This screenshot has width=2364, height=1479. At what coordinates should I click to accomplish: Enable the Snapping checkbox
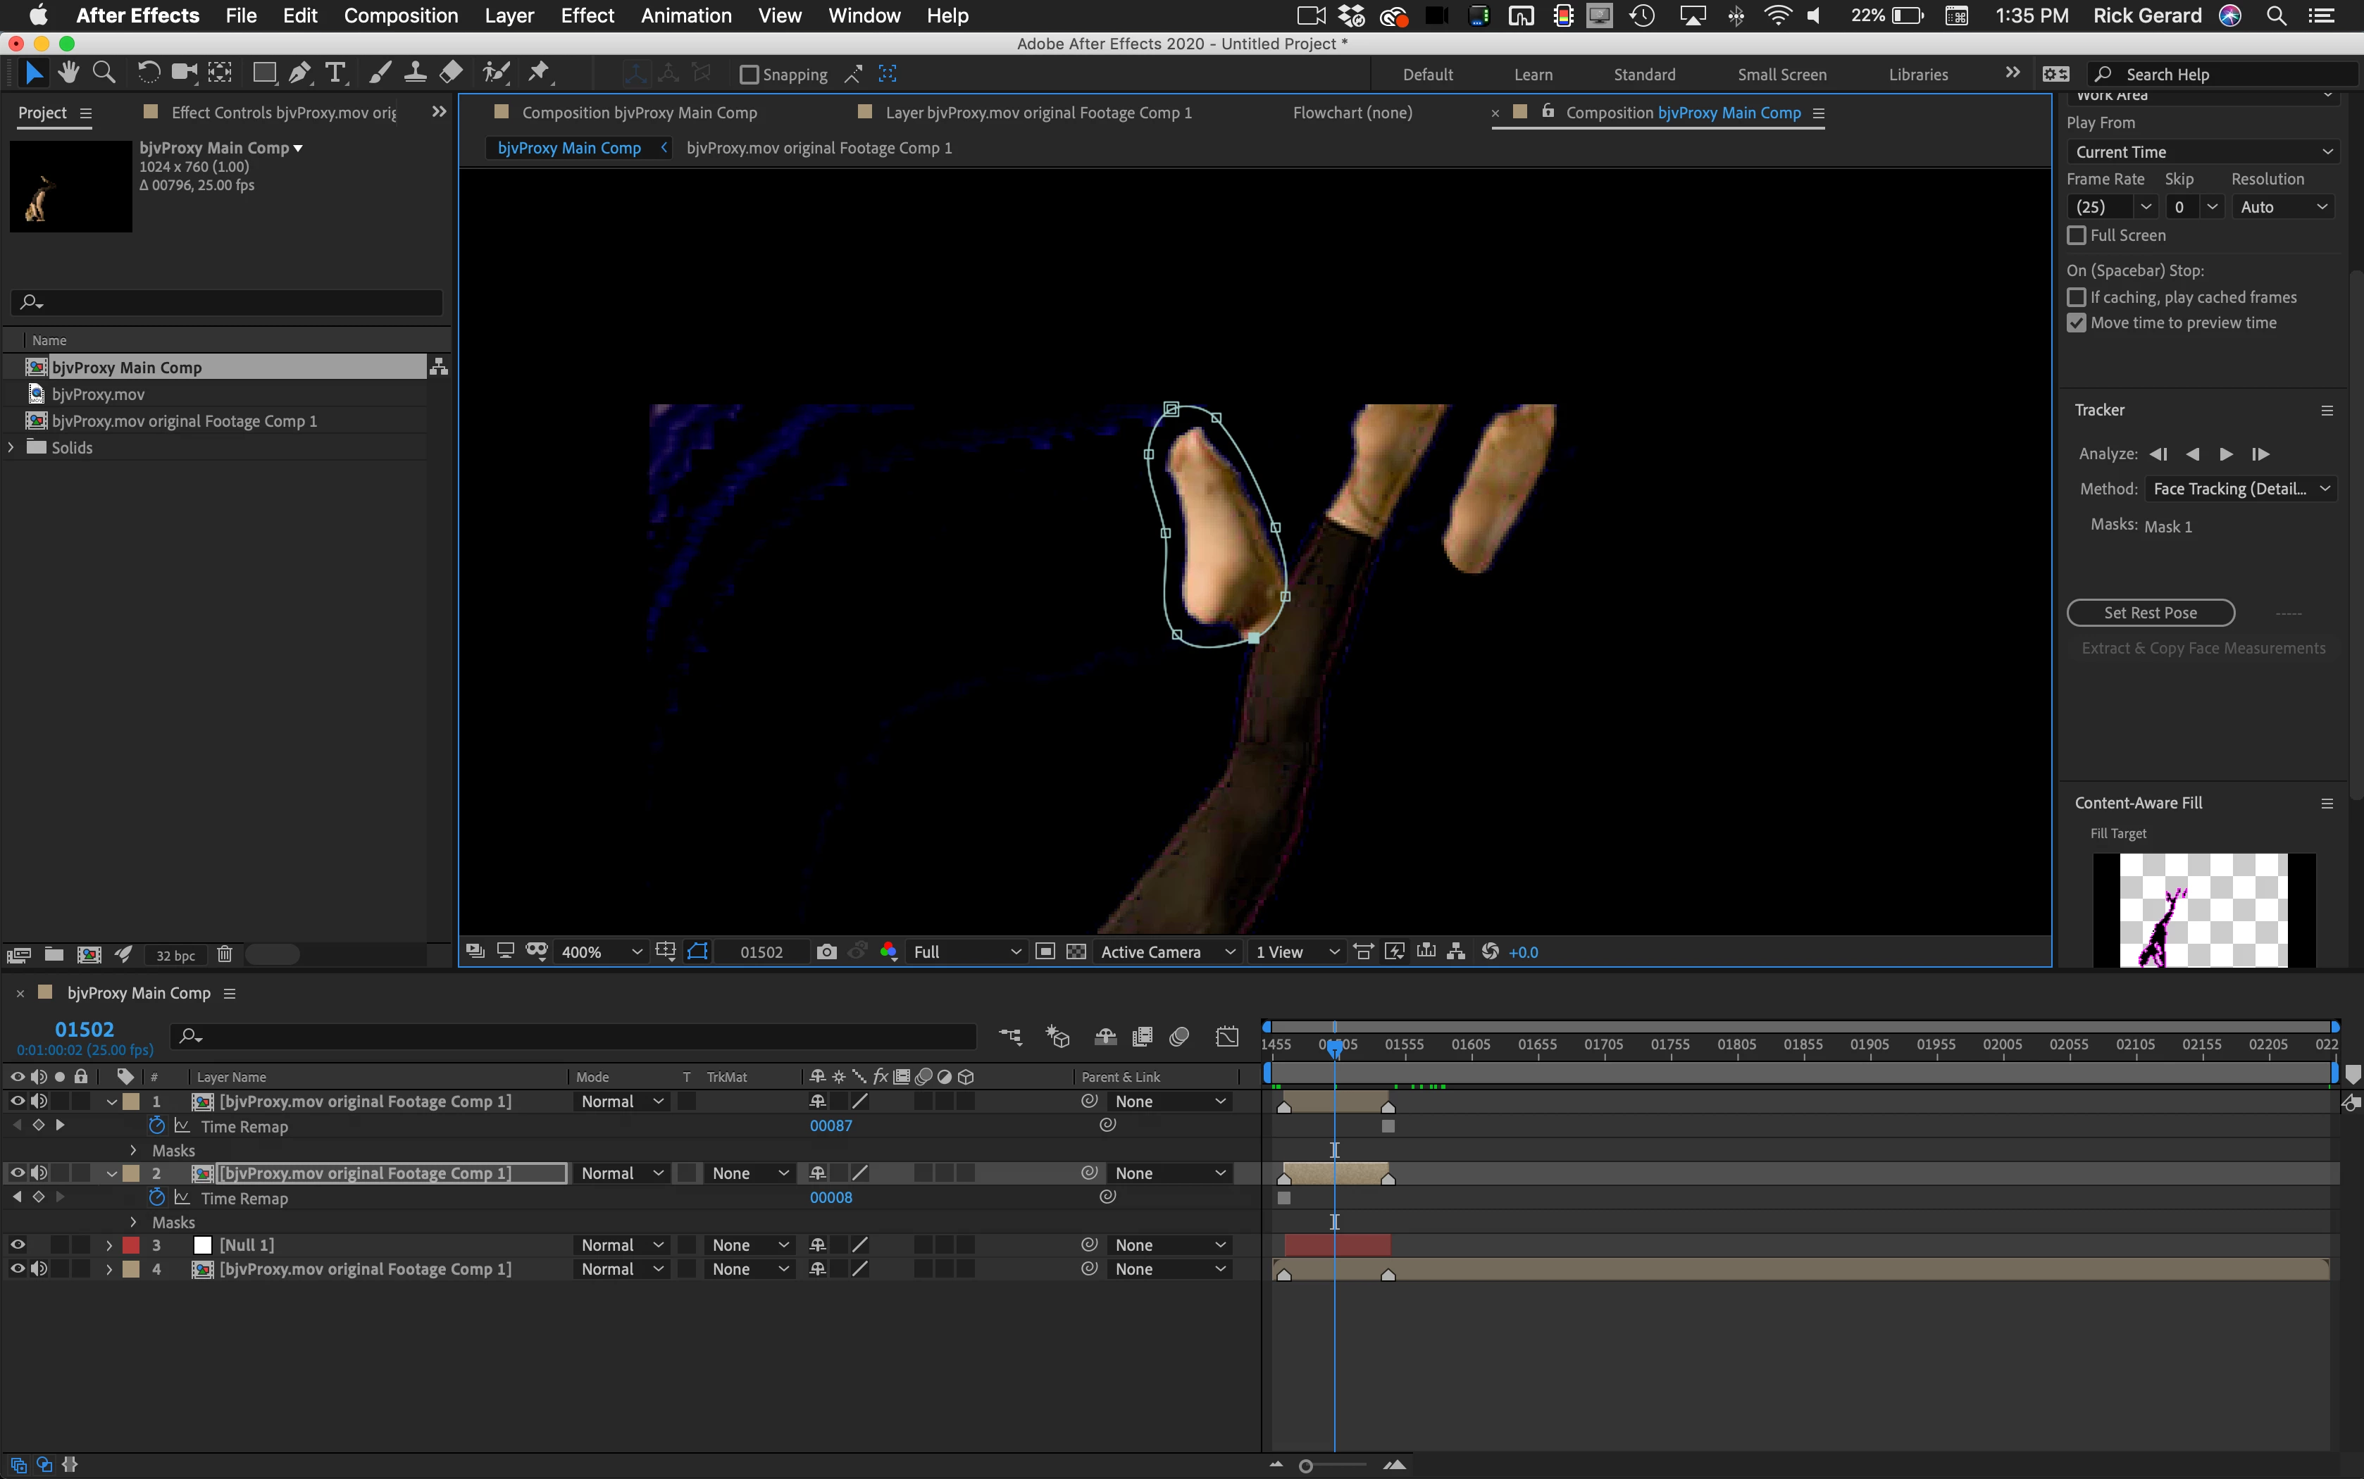click(749, 75)
